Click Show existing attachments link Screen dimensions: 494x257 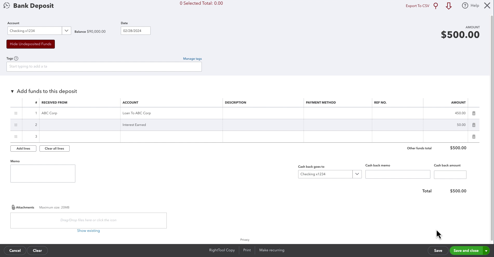pos(88,231)
